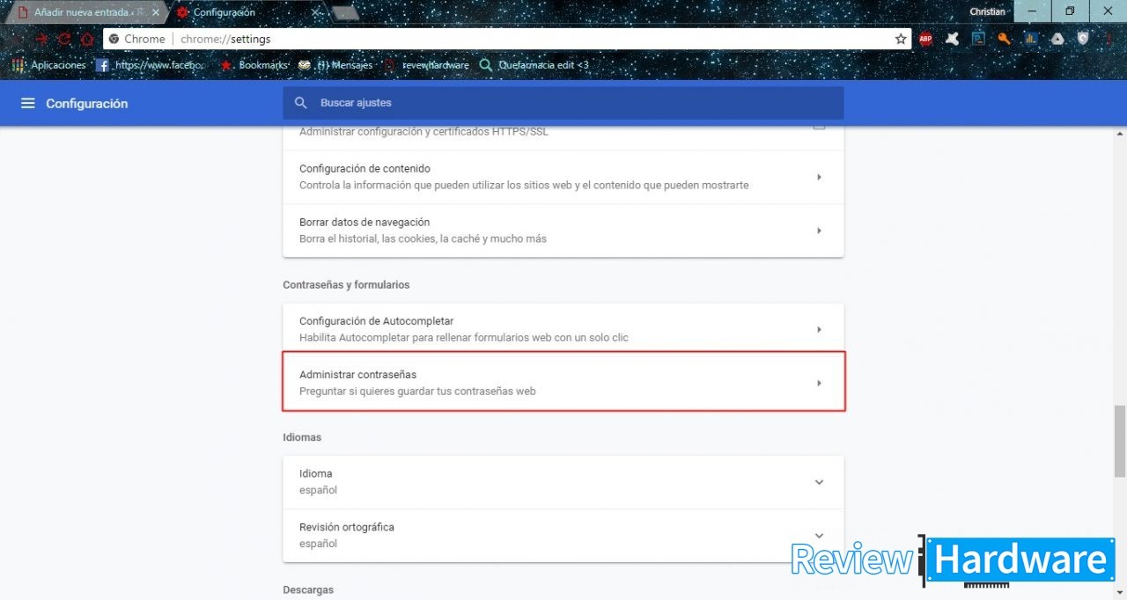Click the orange key extension icon
The width and height of the screenshot is (1127, 600).
(x=1004, y=39)
